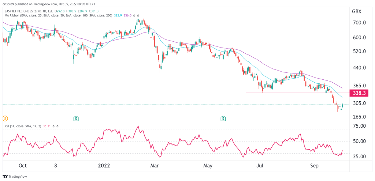Click the 50.00 RSI axis label
The image size is (375, 181).
click(x=359, y=142)
